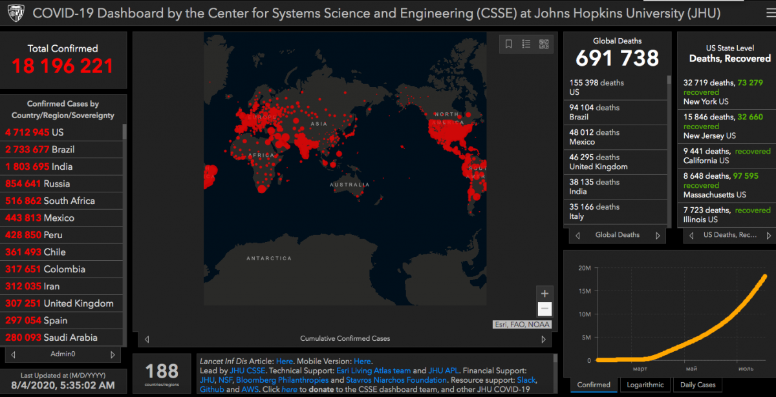Select United Kingdom row showing 46 295 deaths
This screenshot has width=776, height=397.
point(616,162)
